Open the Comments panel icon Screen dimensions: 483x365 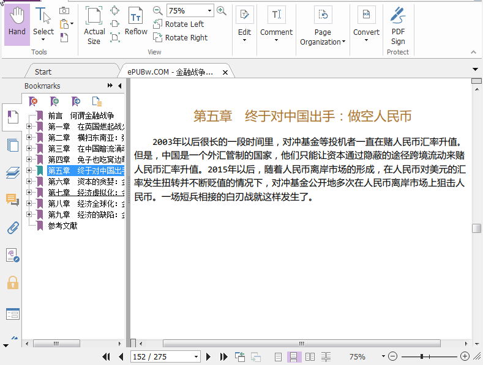pyautogui.click(x=13, y=200)
